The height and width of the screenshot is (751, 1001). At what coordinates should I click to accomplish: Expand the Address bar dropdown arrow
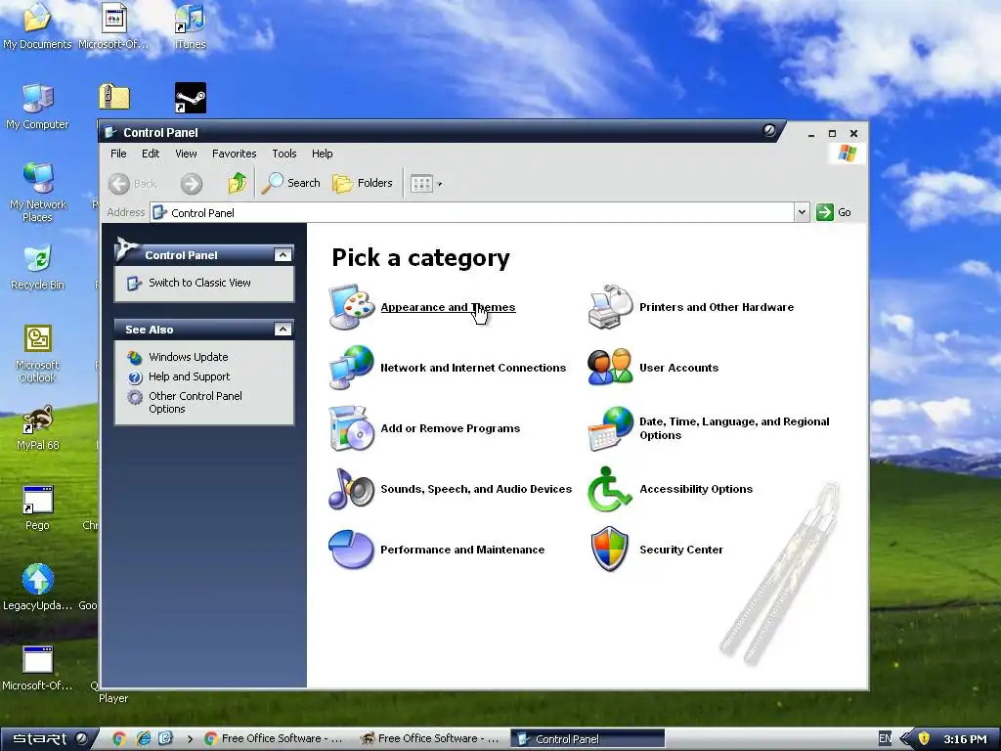pyautogui.click(x=802, y=212)
